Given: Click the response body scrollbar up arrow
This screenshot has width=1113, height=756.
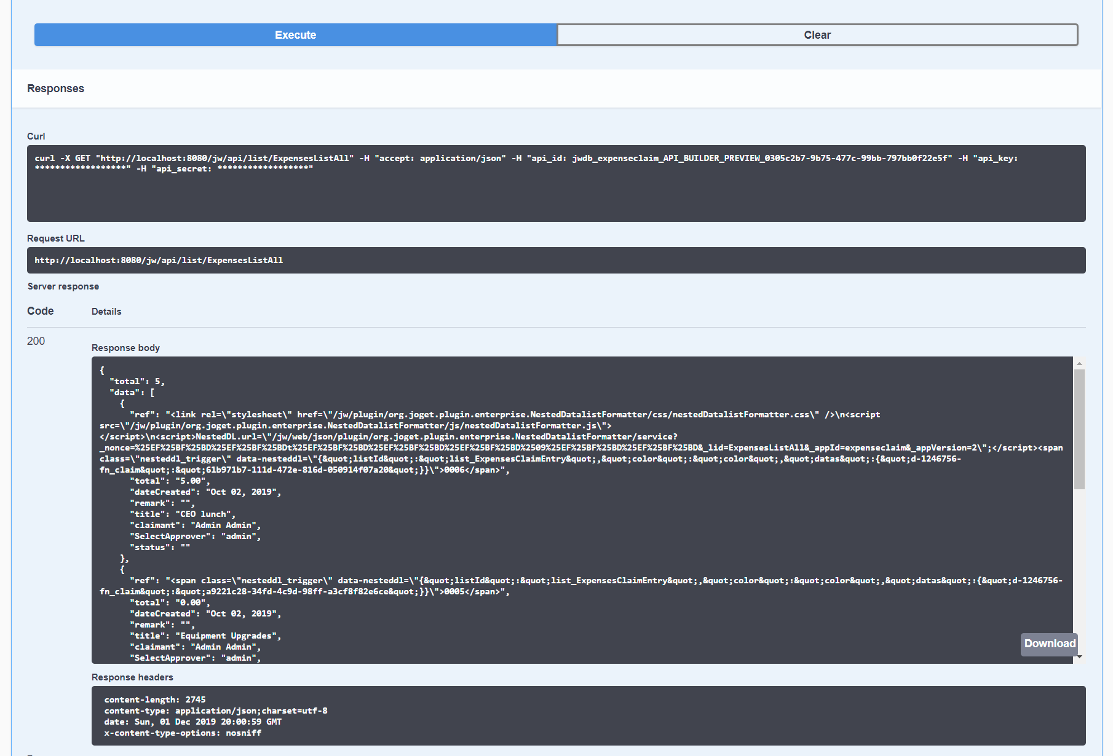Looking at the screenshot, I should 1079,363.
